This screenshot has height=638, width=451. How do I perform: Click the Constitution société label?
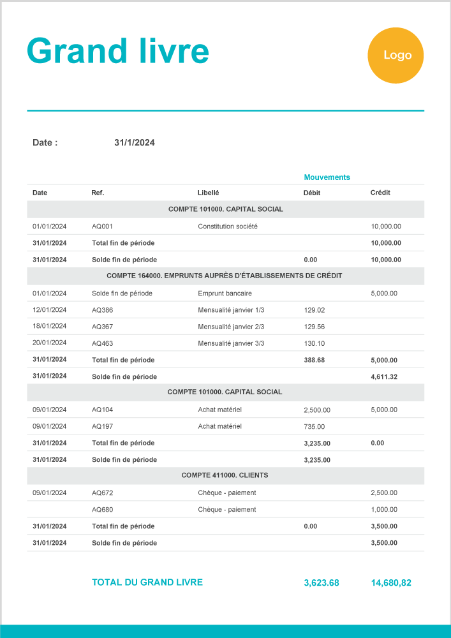pos(228,226)
